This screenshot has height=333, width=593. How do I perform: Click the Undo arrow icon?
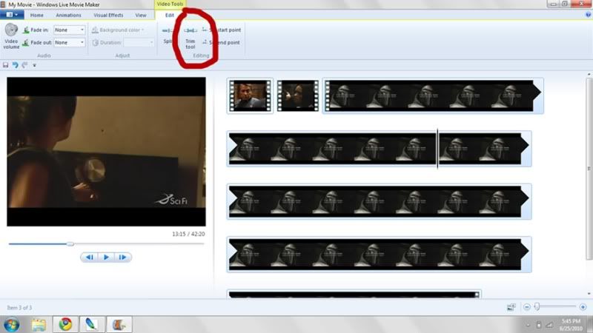coord(15,65)
